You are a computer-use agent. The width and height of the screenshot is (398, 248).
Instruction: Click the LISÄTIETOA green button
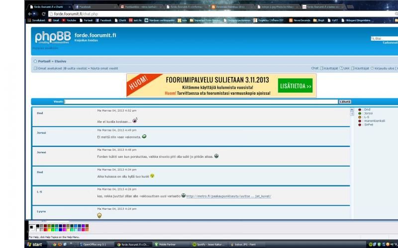(x=295, y=86)
